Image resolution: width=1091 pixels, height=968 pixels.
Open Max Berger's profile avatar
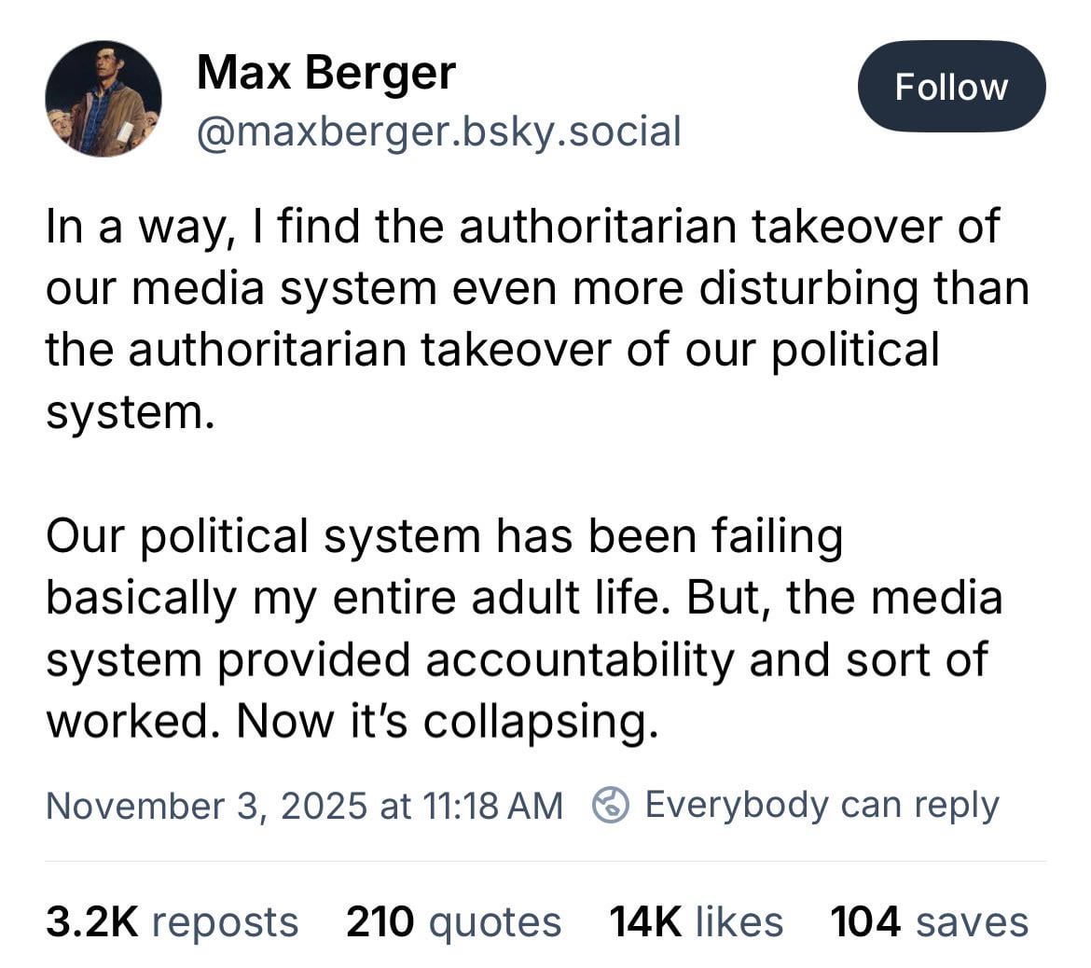click(104, 99)
